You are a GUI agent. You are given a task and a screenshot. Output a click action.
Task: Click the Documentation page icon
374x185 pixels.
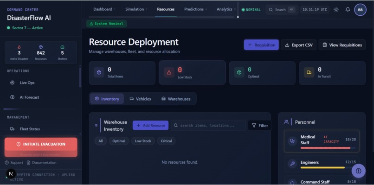[29, 163]
